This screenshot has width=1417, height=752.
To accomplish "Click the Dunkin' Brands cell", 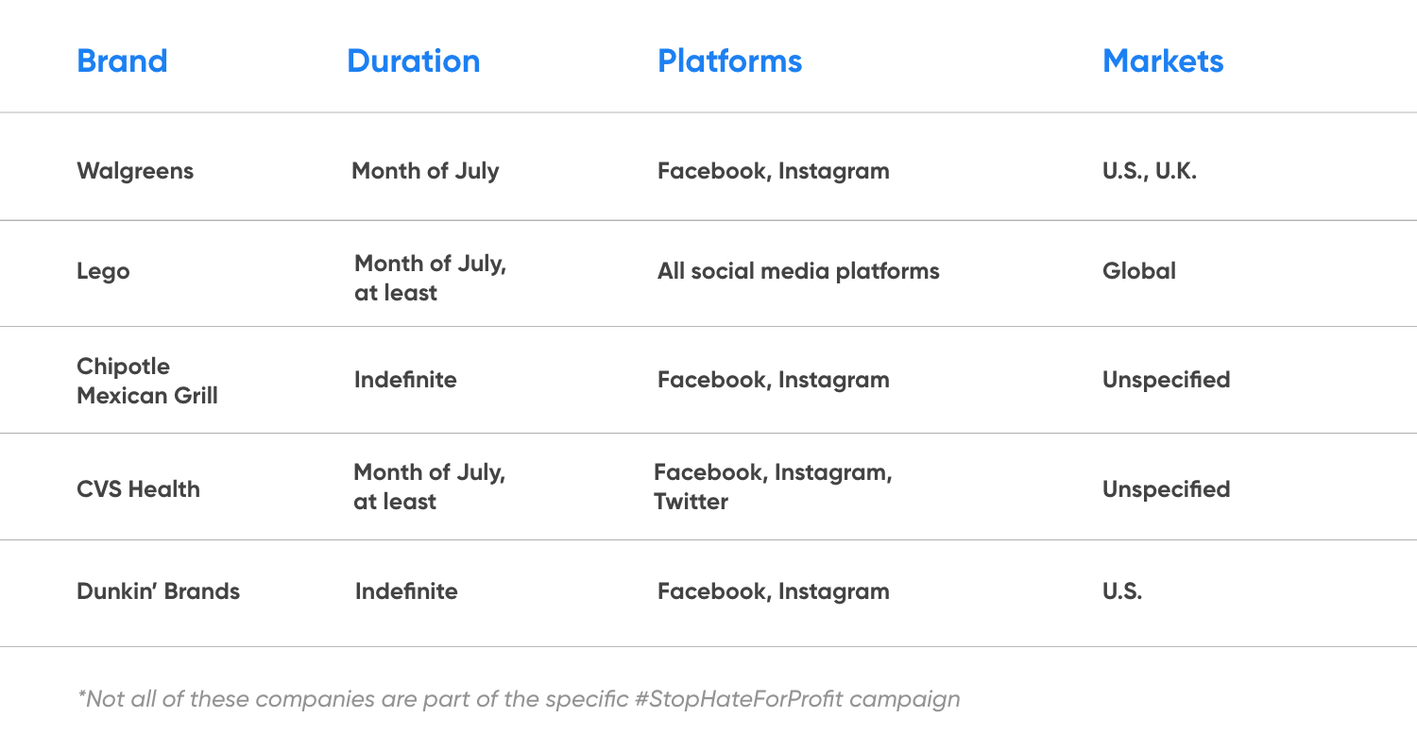I will coord(158,592).
